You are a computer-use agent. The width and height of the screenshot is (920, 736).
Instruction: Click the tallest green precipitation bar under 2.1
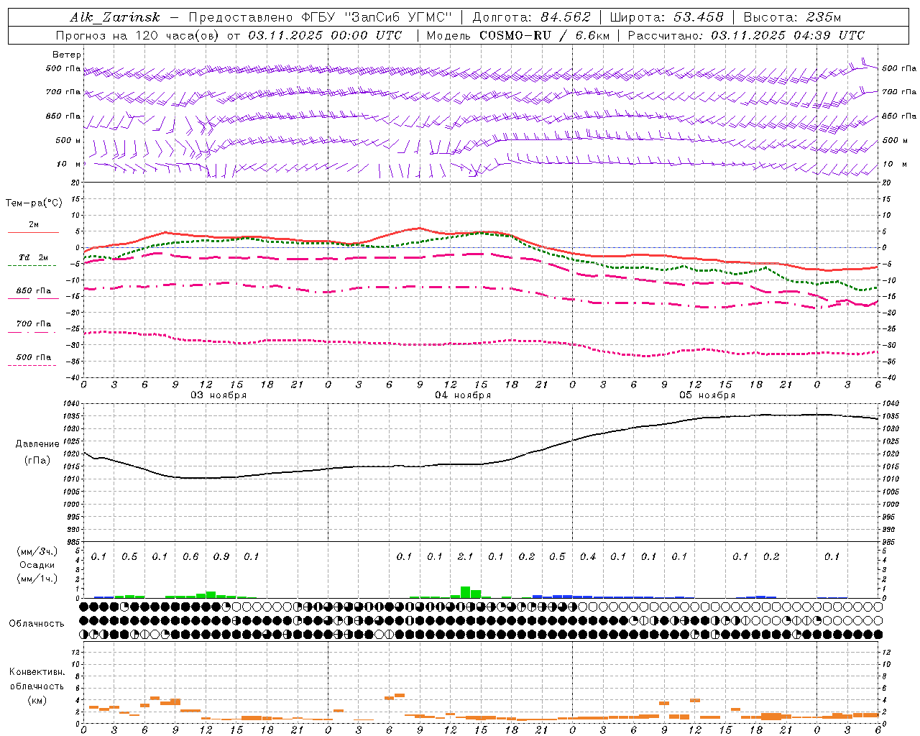pyautogui.click(x=466, y=592)
